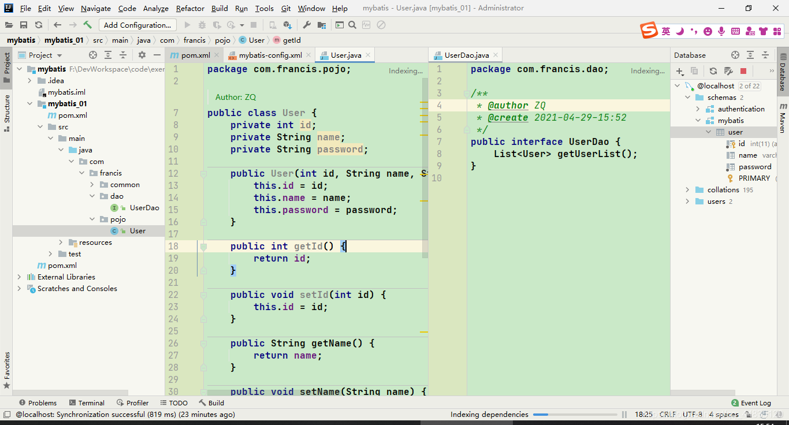Click the Run Anything toolbar icon
Image resolution: width=789 pixels, height=425 pixels.
pos(339,25)
